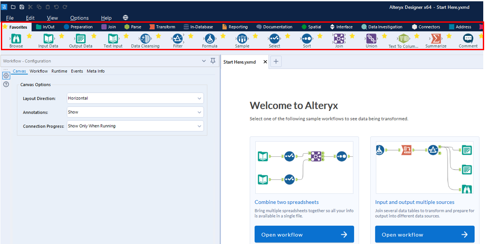485x244 pixels.
Task: Add a new workflow tab with plus
Action: [276, 62]
